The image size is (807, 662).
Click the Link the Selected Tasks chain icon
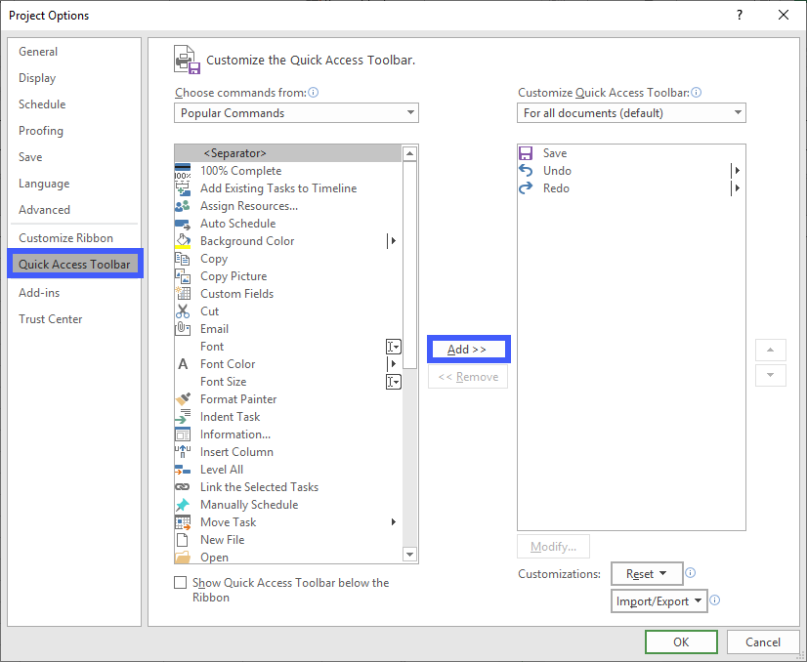click(x=182, y=487)
